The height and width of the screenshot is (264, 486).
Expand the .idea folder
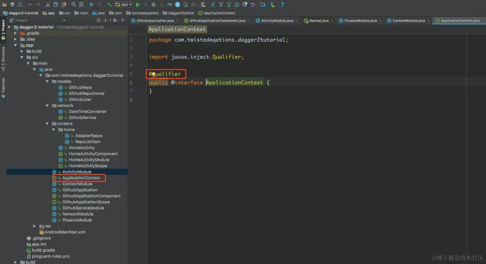(15, 39)
